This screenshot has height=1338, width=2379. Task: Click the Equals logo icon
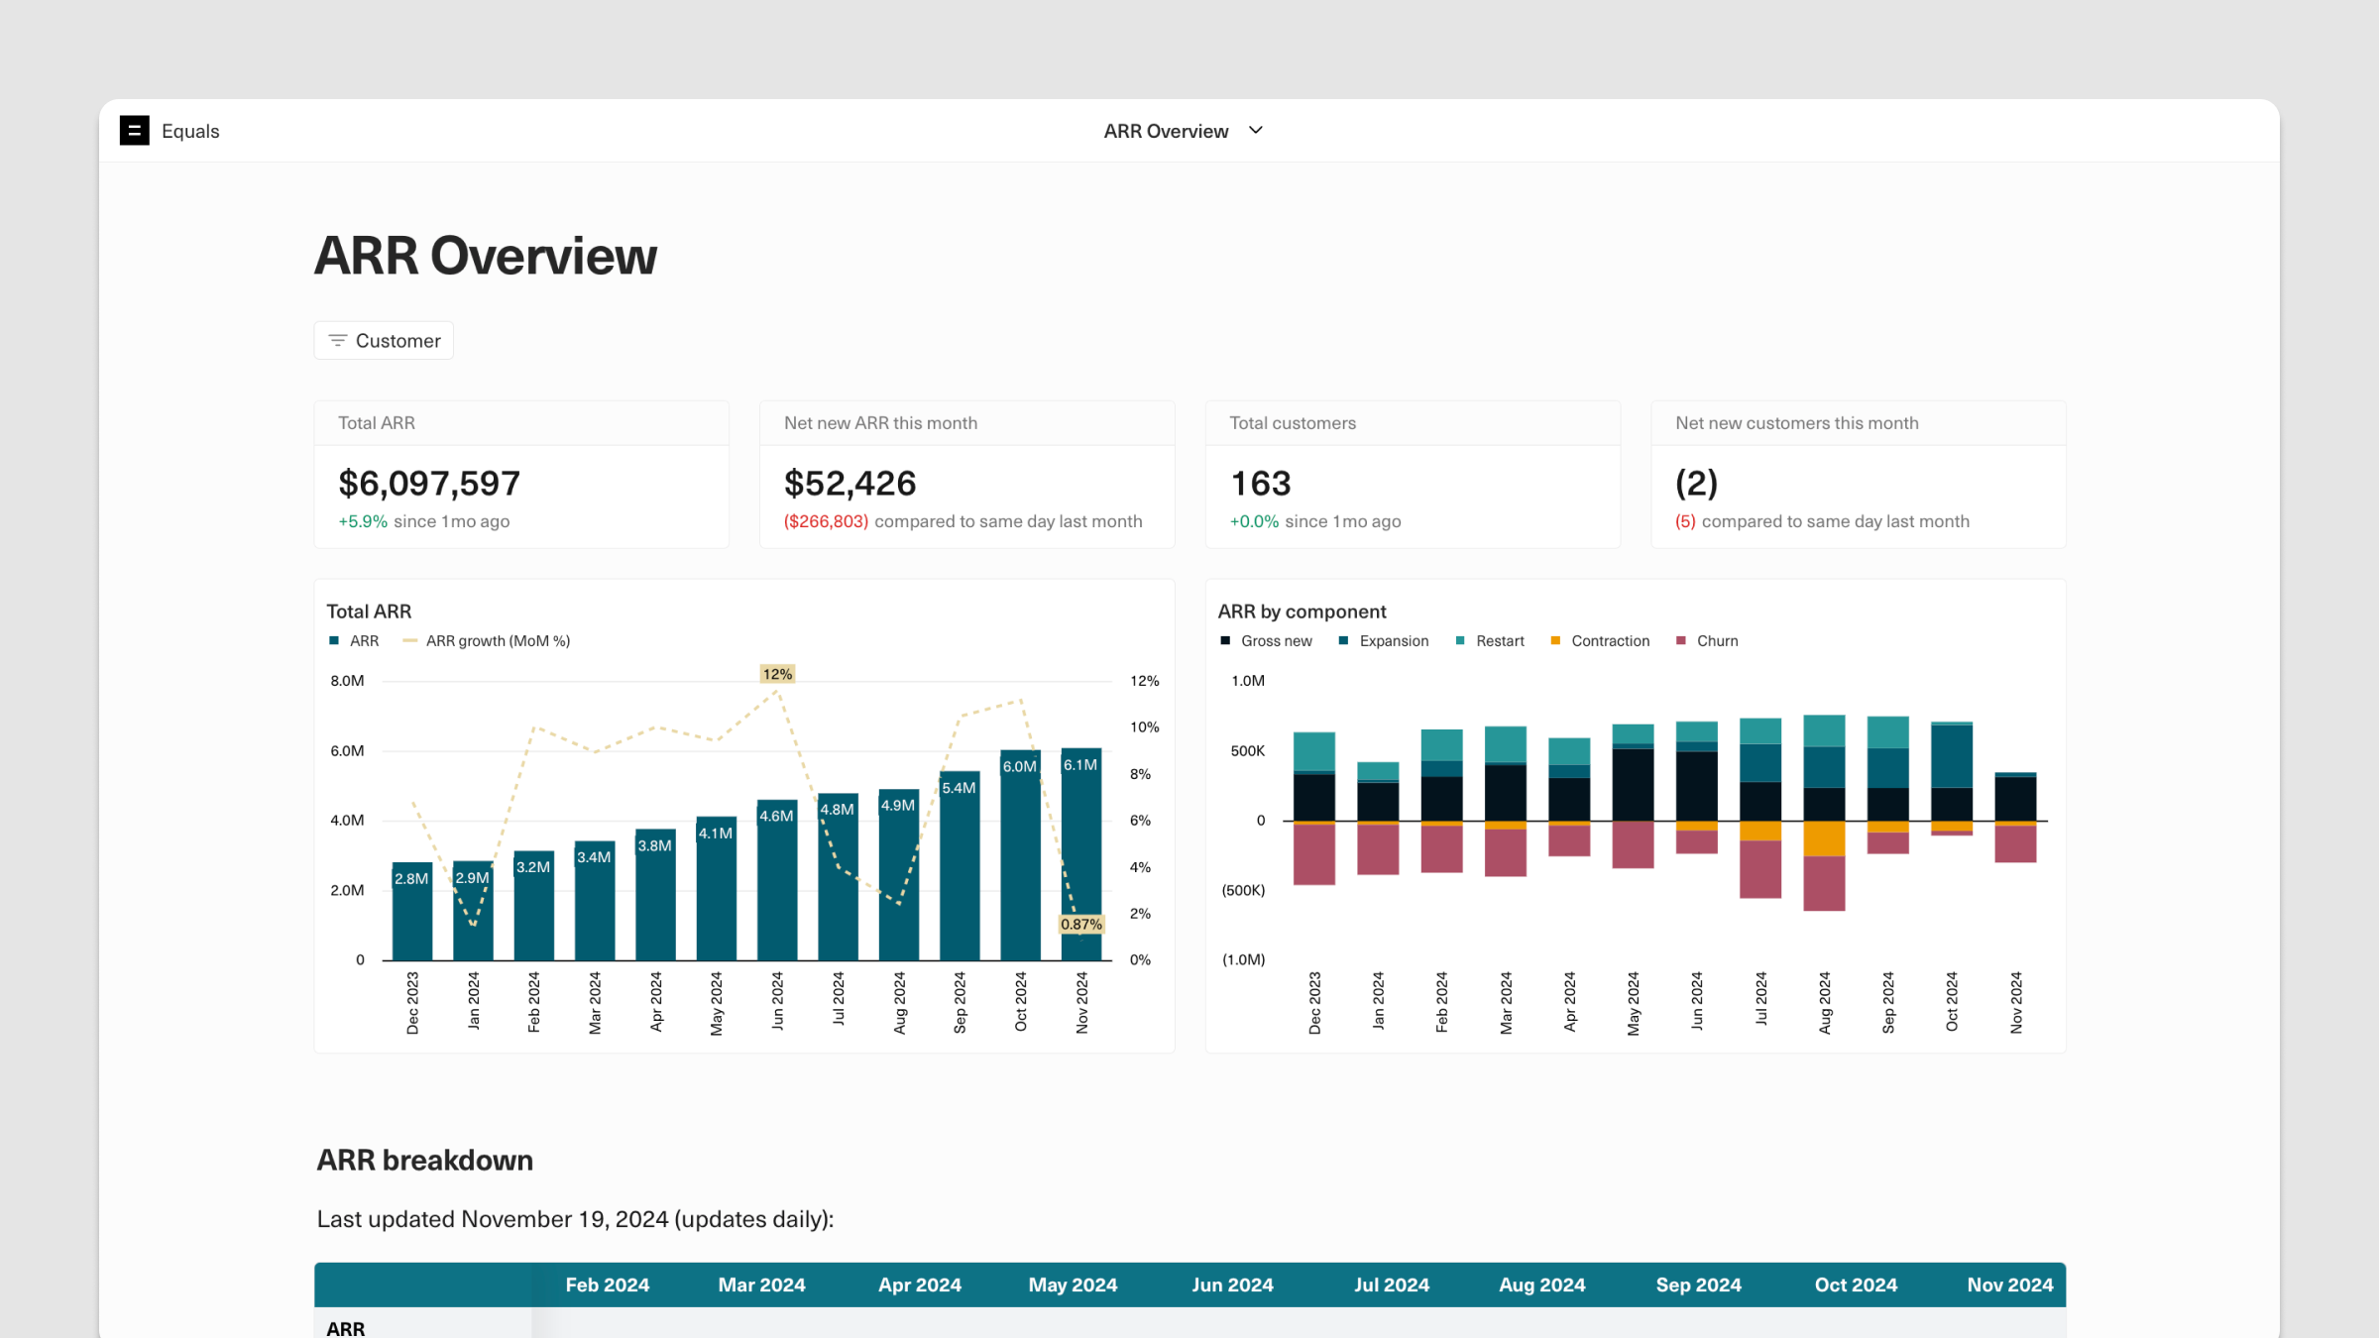coord(134,131)
